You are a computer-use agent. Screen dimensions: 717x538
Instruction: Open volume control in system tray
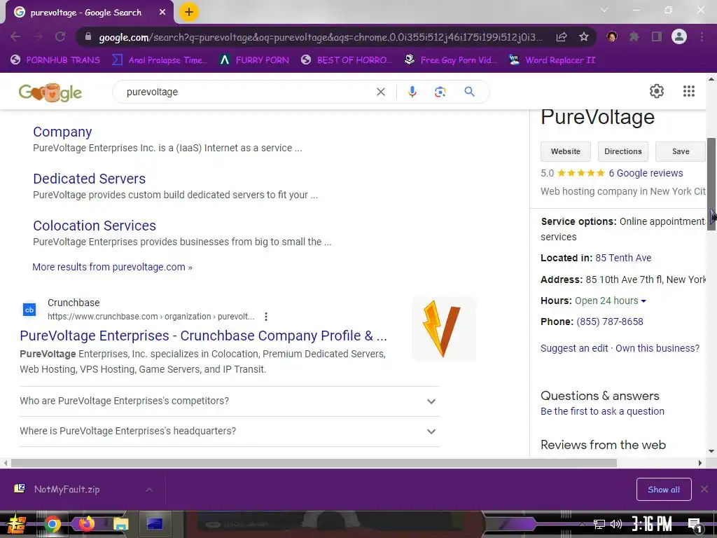[616, 524]
